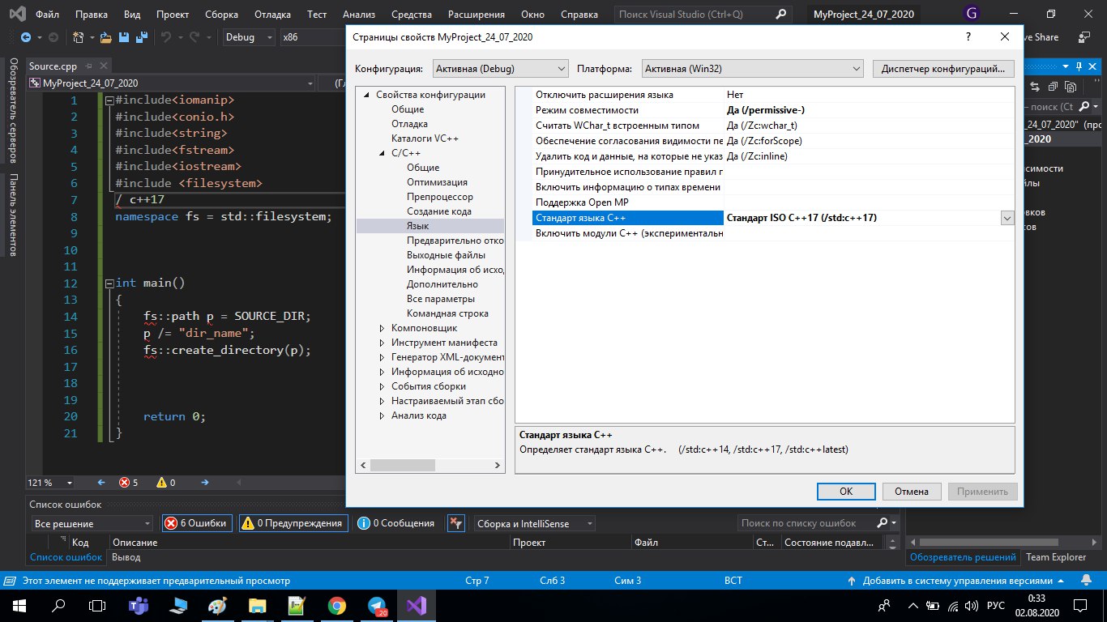Toggle the 0 Предупреждения filter button
The image size is (1107, 622).
click(293, 523)
